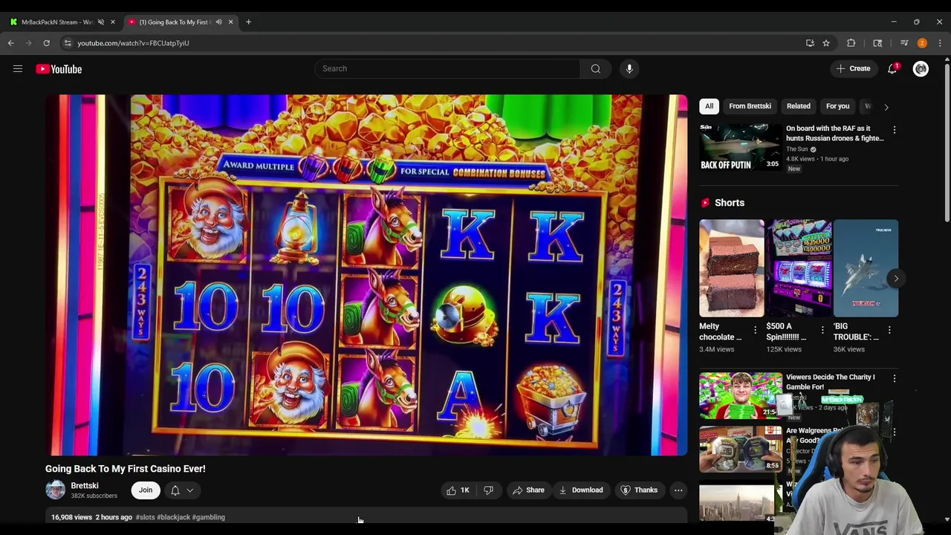The width and height of the screenshot is (951, 535).
Task: Open the Brettski channel avatar
Action: tap(56, 490)
